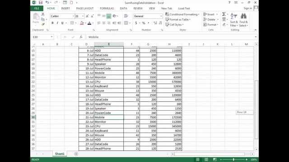The width and height of the screenshot is (289, 162).
Task: Expand the Conditional Formatting menu
Action: click(x=182, y=14)
